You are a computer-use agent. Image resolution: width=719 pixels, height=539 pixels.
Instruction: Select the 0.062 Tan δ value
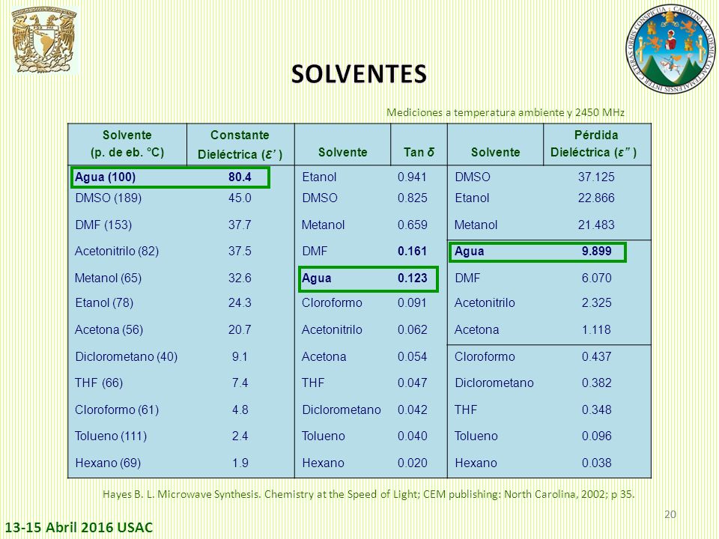pyautogui.click(x=412, y=329)
